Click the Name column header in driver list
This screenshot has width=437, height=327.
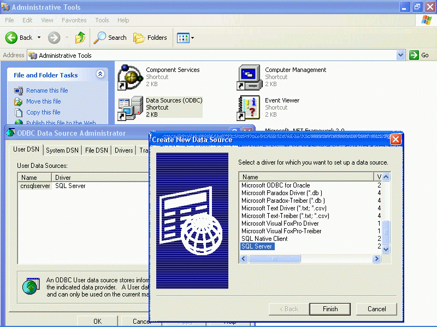click(306, 177)
